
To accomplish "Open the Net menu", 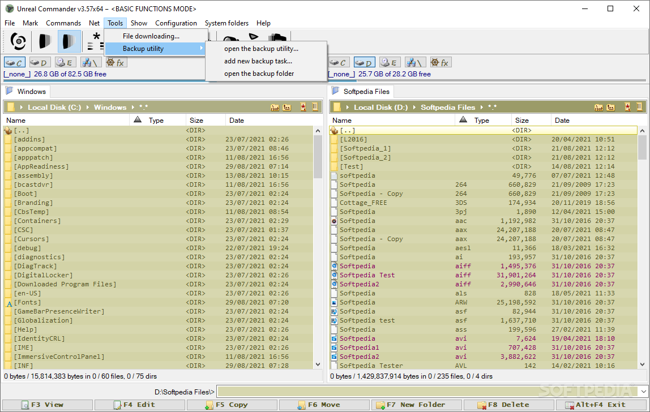I will 94,23.
